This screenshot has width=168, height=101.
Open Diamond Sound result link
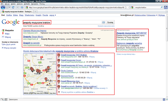(x=67, y=76)
